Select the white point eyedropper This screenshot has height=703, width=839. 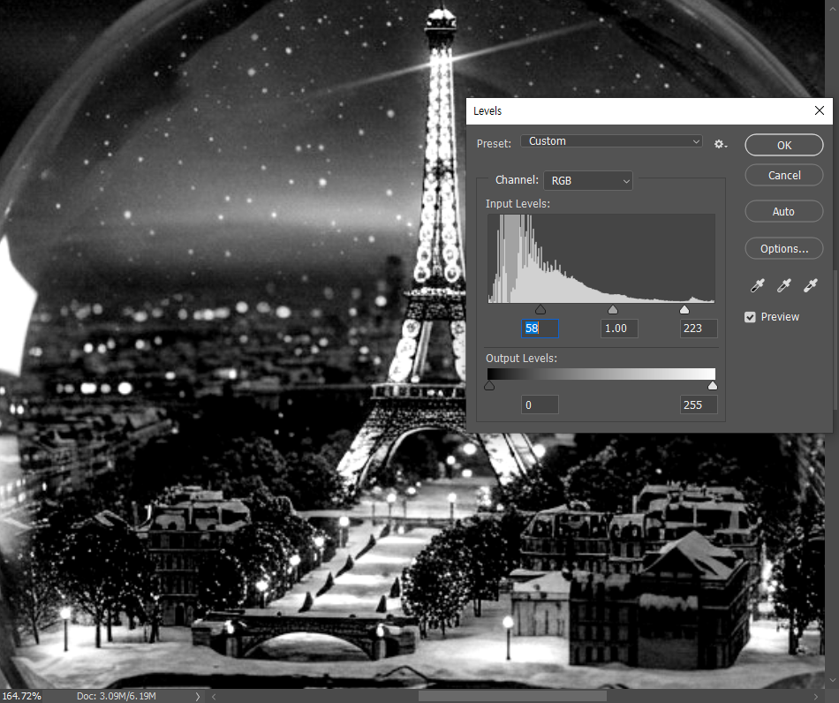pos(811,285)
